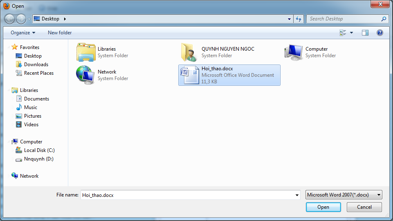Image resolution: width=393 pixels, height=221 pixels.
Task: Open the Organize menu
Action: coord(23,33)
